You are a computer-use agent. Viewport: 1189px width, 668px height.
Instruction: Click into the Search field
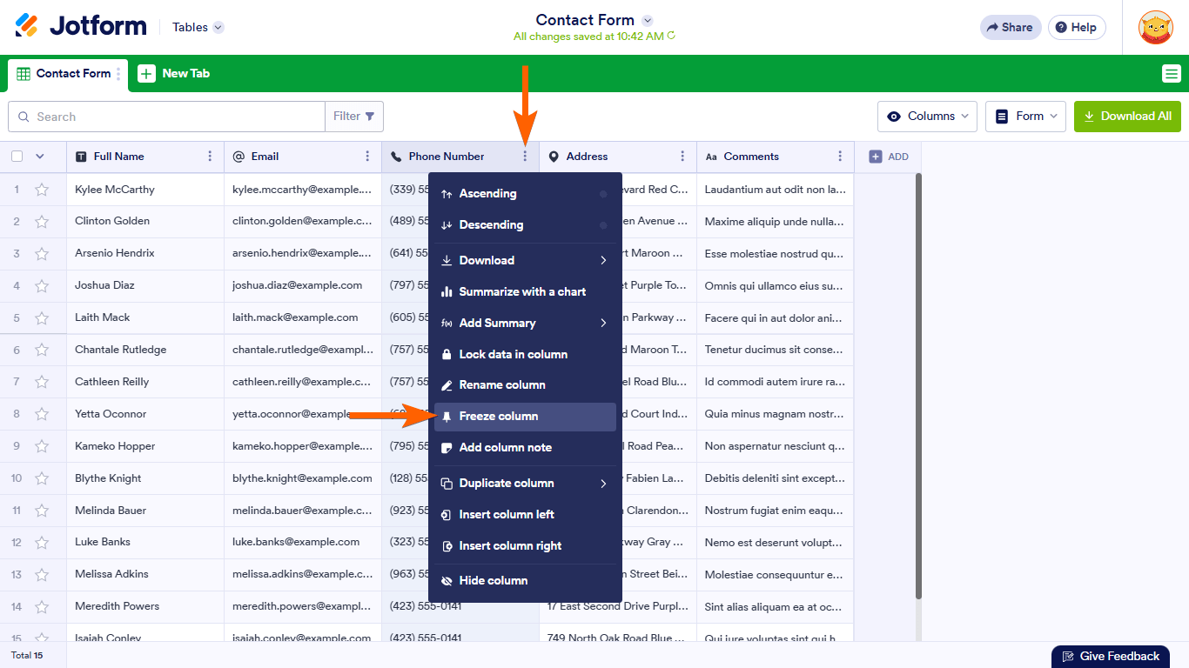(174, 117)
